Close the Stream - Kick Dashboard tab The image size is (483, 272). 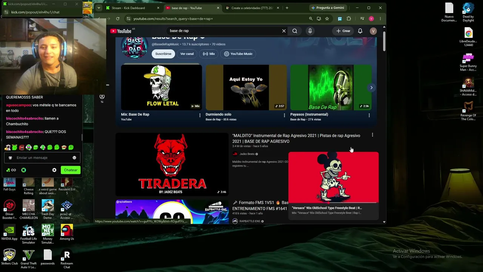coord(158,8)
